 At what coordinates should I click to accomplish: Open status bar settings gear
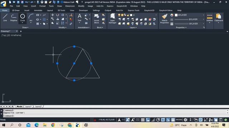click(x=185, y=120)
